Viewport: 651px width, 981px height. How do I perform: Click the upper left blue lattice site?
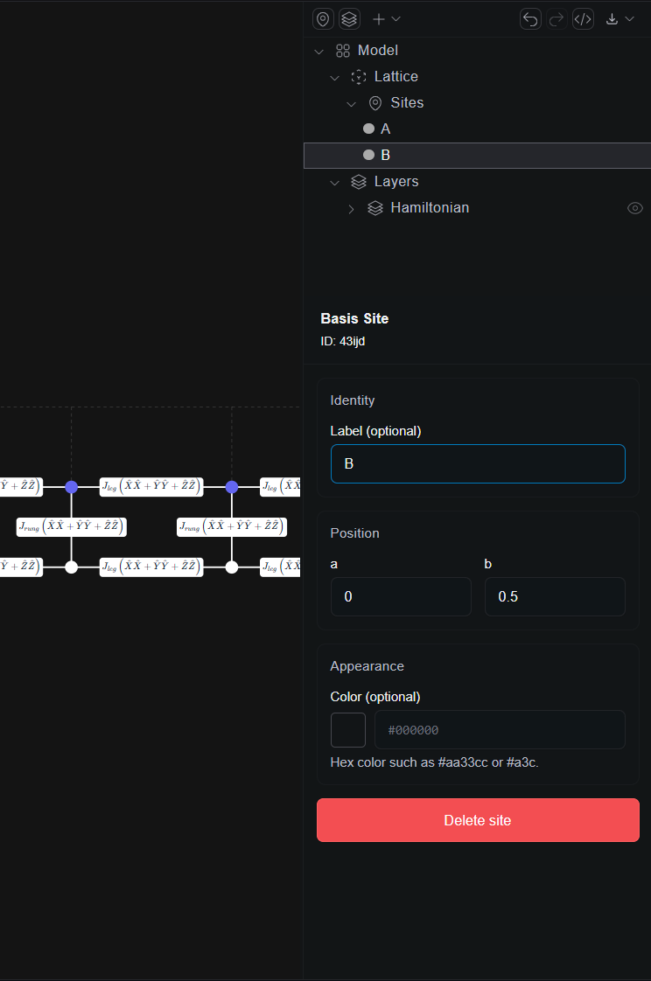point(72,487)
